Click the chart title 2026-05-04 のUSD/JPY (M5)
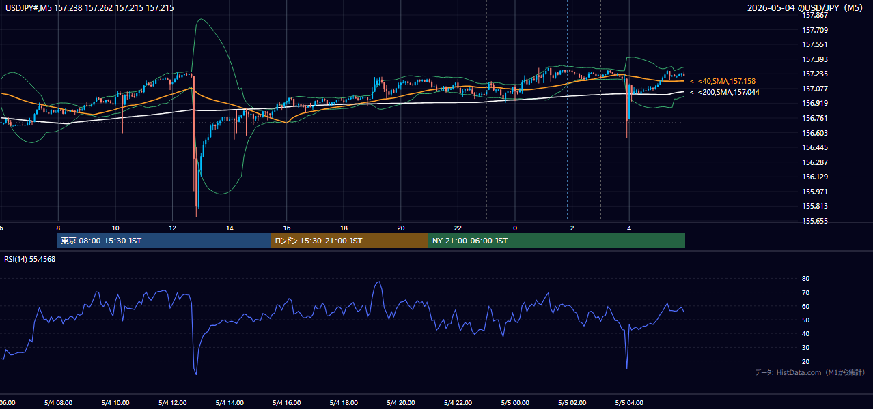873x409 pixels. tap(806, 8)
